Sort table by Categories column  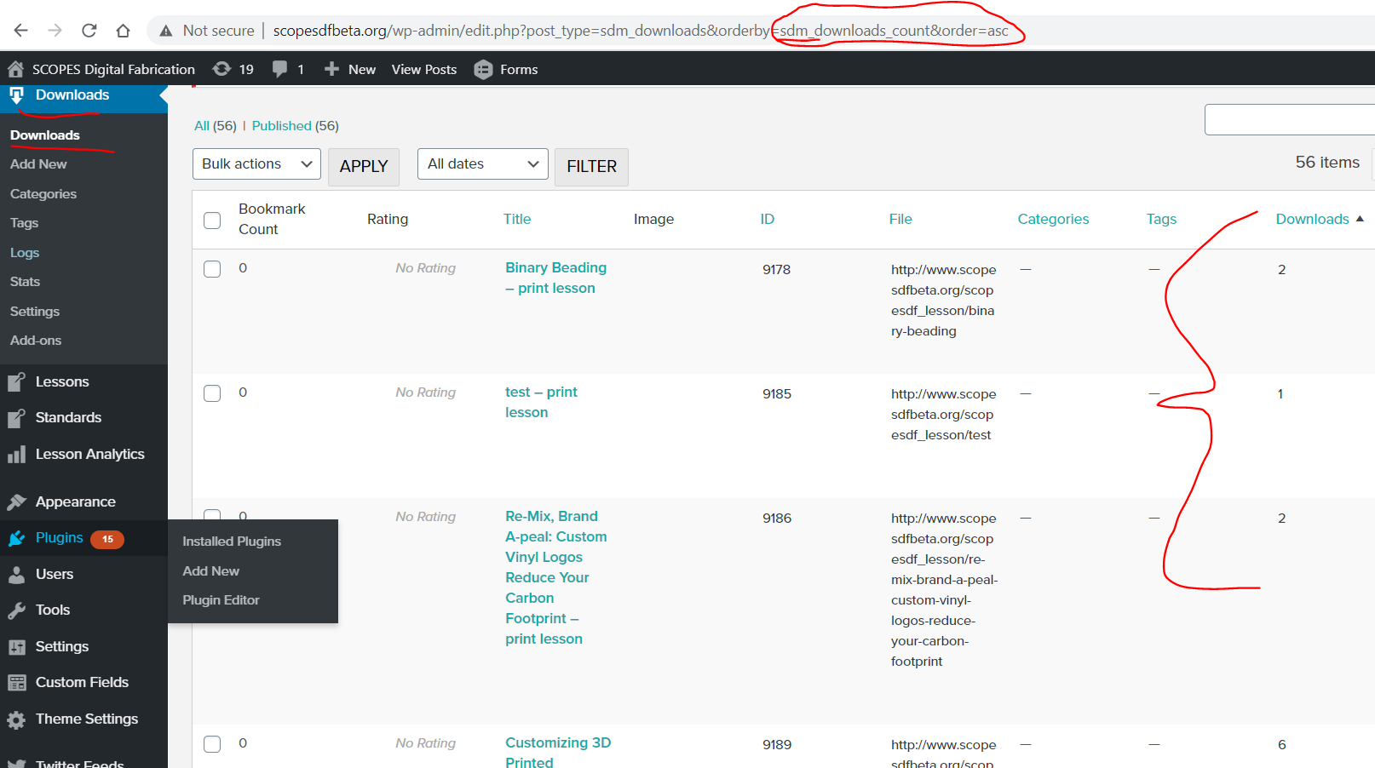click(x=1053, y=219)
